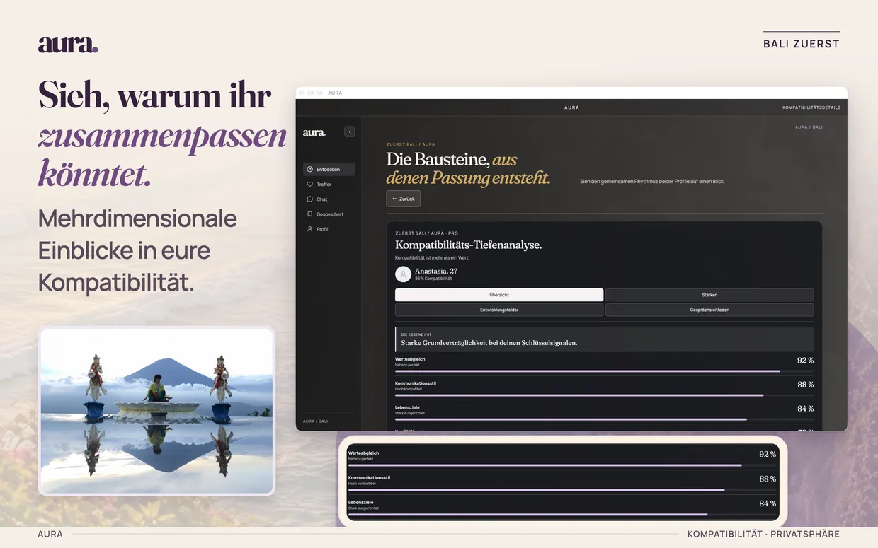Click the "Sieh, warum ihr zusammenpassen könntet." headline

(162, 134)
